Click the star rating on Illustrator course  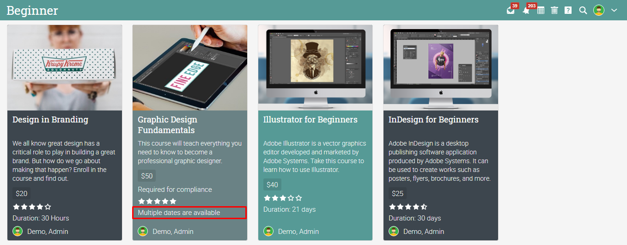tap(283, 198)
